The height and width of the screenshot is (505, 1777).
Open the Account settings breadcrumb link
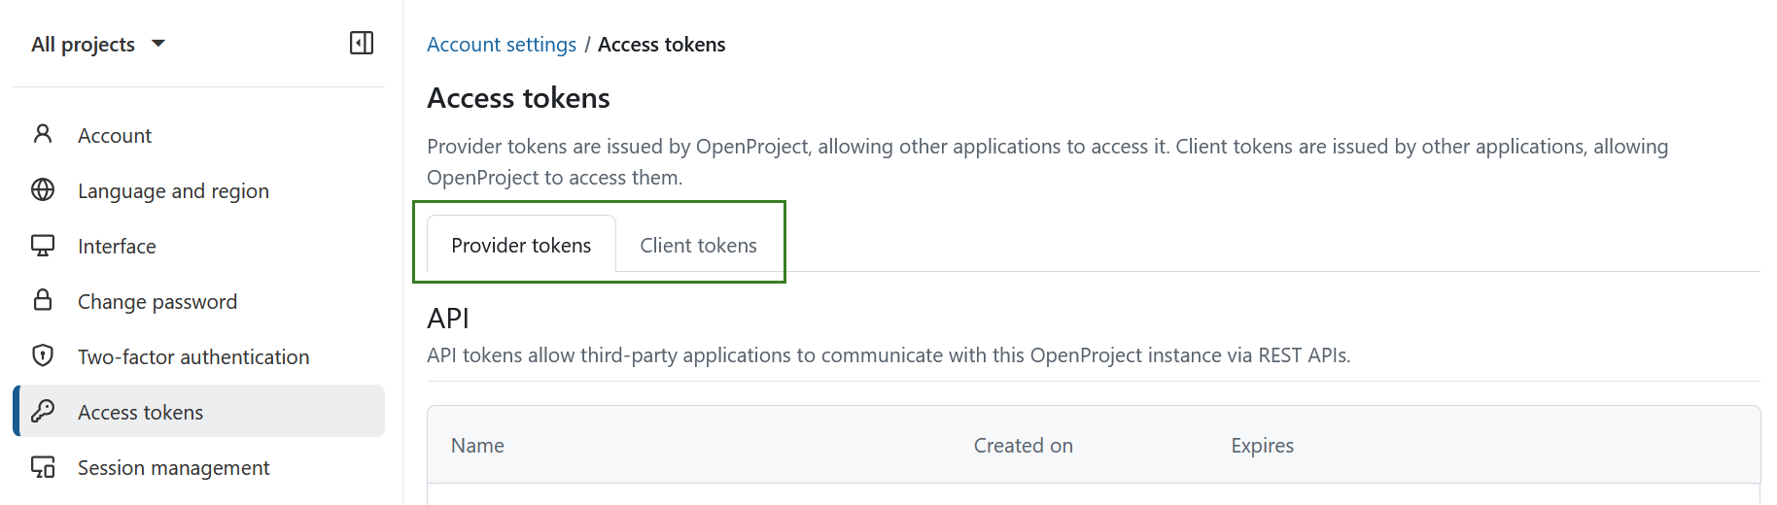pos(502,45)
